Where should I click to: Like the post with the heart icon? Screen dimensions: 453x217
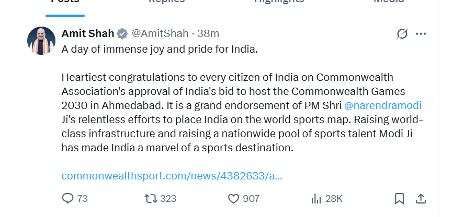[233, 198]
